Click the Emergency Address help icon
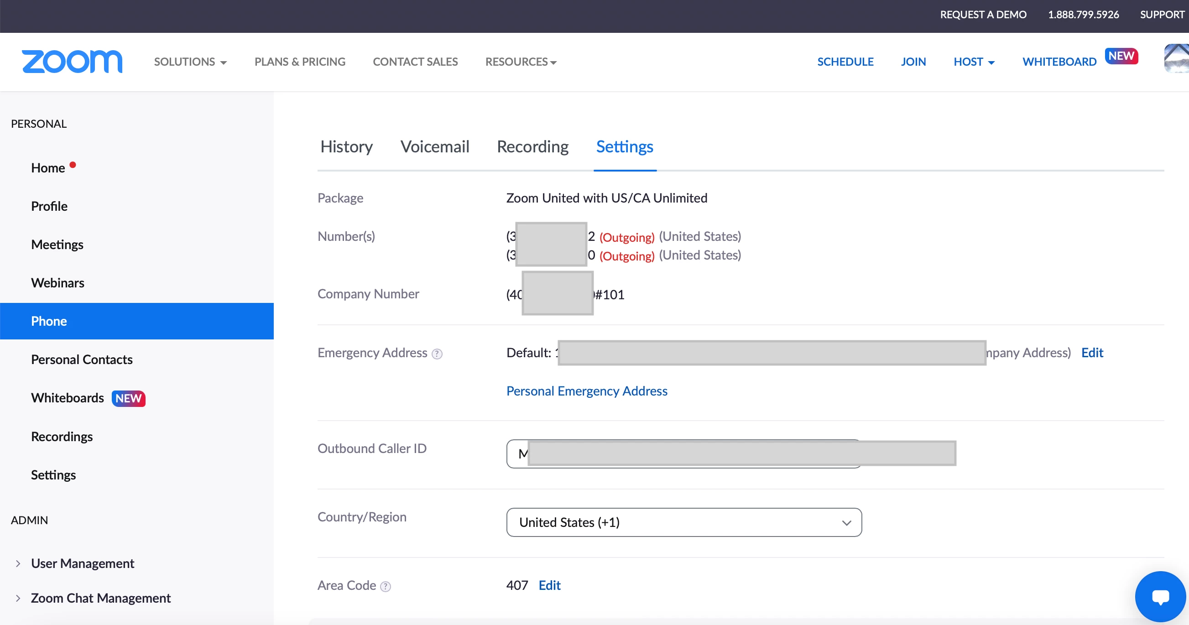1189x625 pixels. (x=437, y=354)
